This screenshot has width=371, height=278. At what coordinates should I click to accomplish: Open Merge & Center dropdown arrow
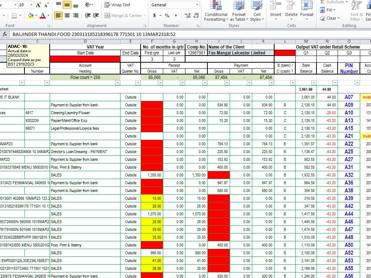tap(144, 16)
